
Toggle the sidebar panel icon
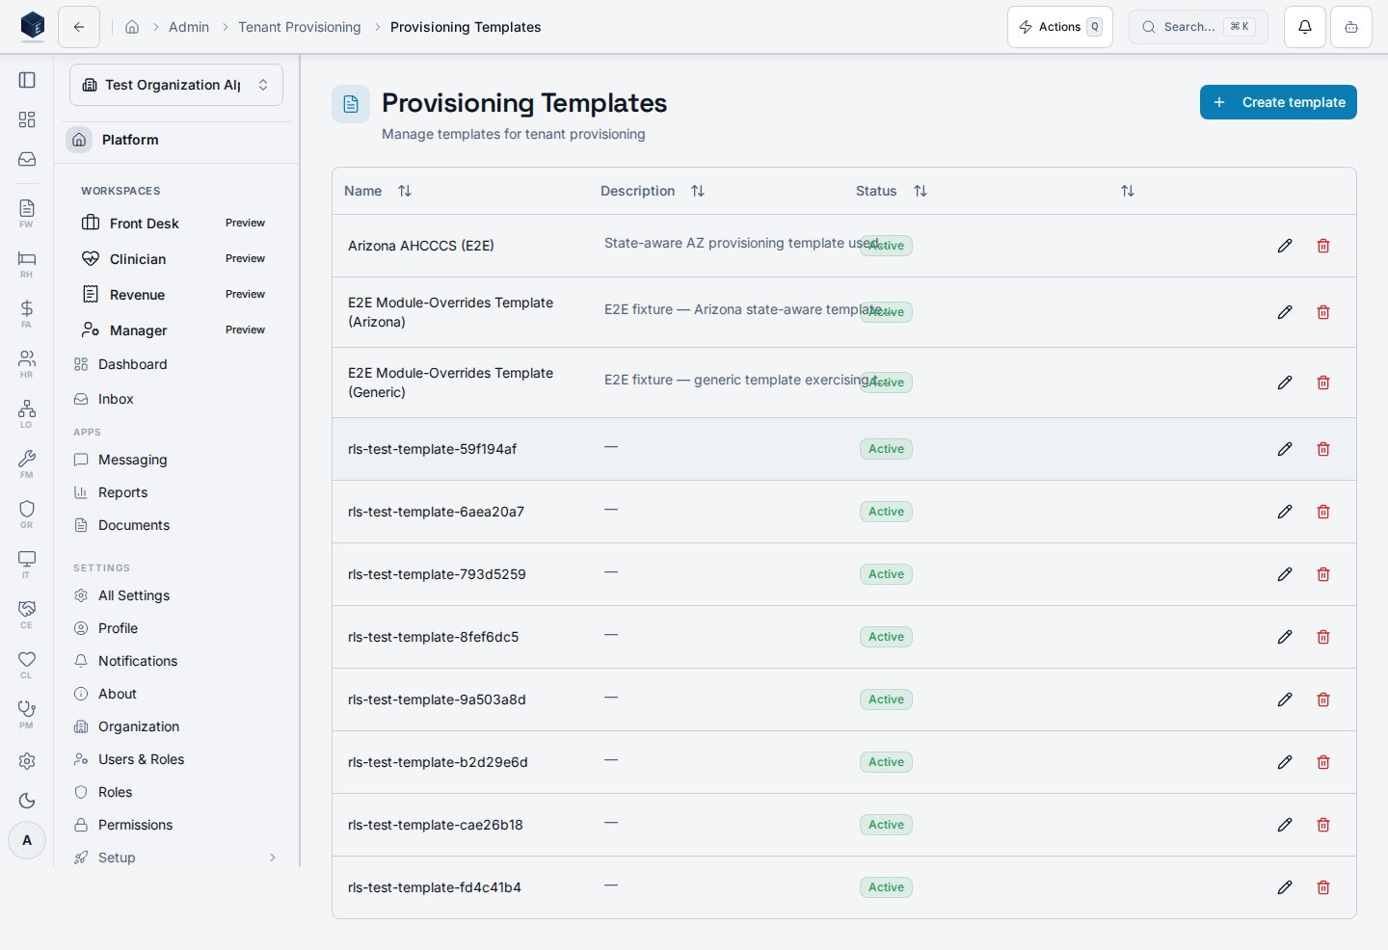click(x=27, y=80)
